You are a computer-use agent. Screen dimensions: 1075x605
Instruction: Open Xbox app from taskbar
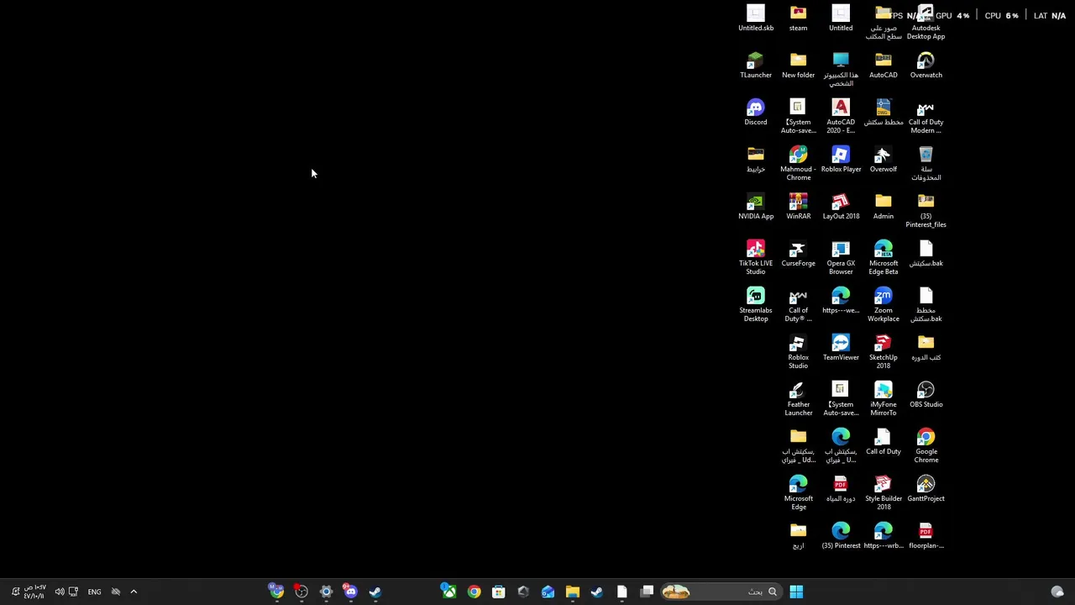(449, 592)
